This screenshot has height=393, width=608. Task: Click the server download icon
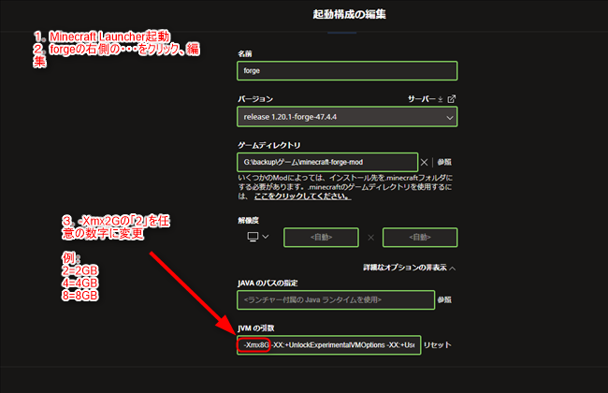click(x=442, y=99)
